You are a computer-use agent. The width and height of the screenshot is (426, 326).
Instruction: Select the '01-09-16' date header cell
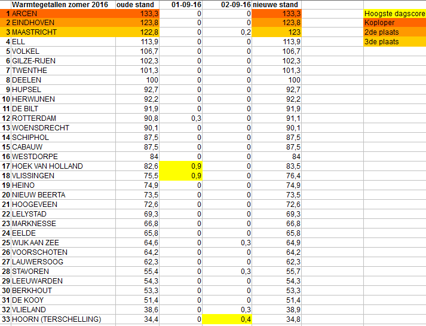[x=180, y=5]
